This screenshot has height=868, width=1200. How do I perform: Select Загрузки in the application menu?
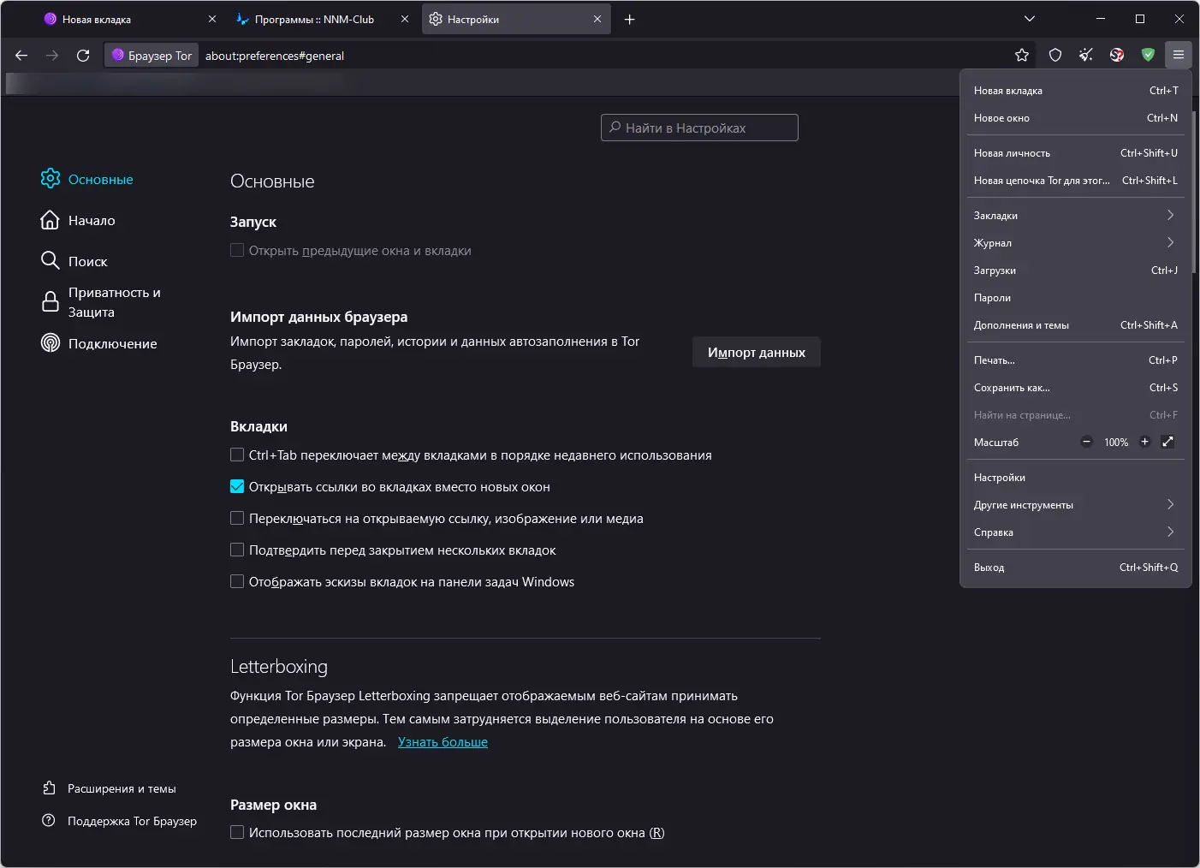pos(995,270)
